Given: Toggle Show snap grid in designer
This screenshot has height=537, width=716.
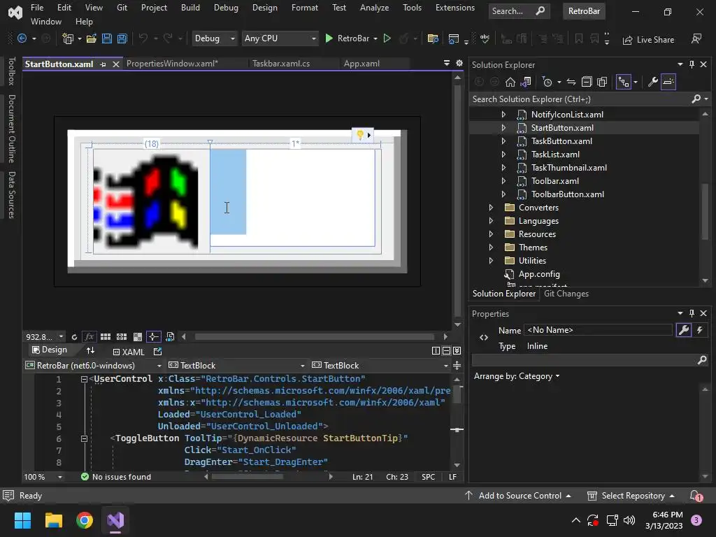Looking at the screenshot, I should 106,337.
